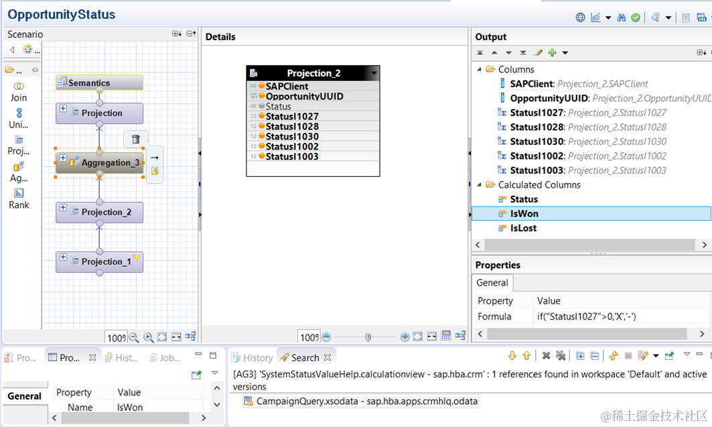
Task: Click move-to-top arrow in Output toolbar
Action: click(x=480, y=53)
